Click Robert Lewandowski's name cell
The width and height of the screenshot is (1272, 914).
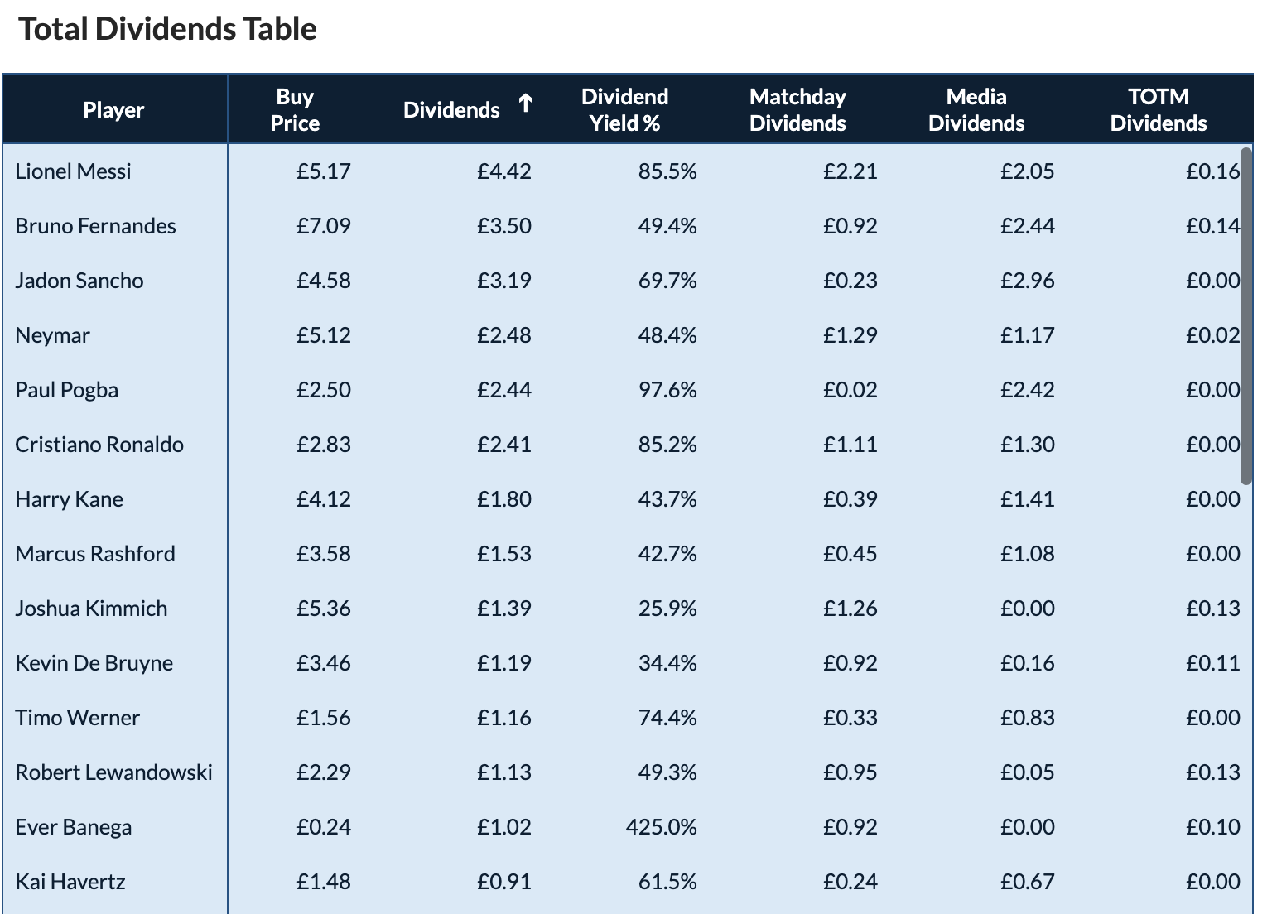click(x=113, y=772)
